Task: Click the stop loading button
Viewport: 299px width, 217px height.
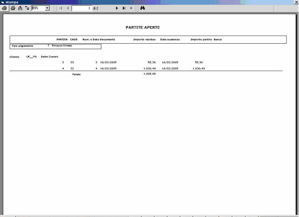Action: pos(131,8)
